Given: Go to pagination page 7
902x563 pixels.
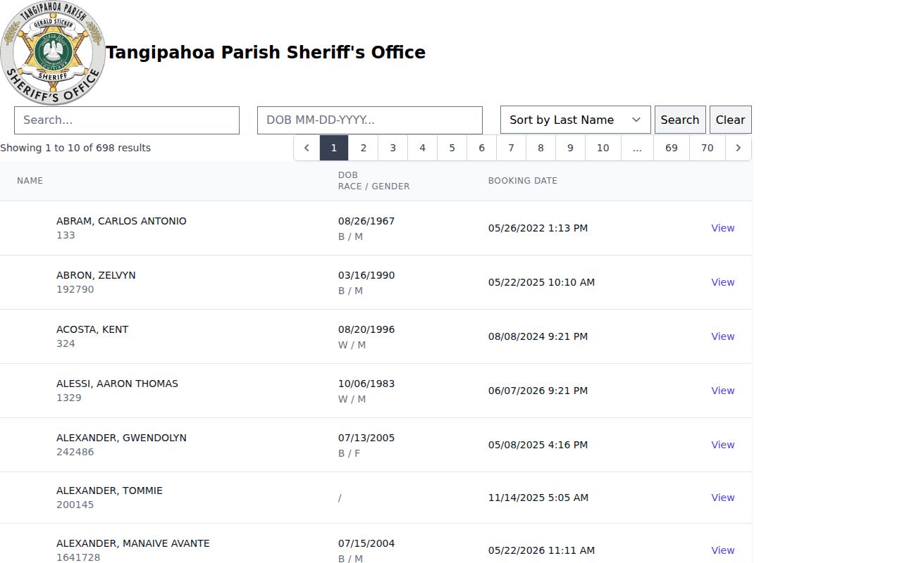Looking at the screenshot, I should (x=512, y=148).
